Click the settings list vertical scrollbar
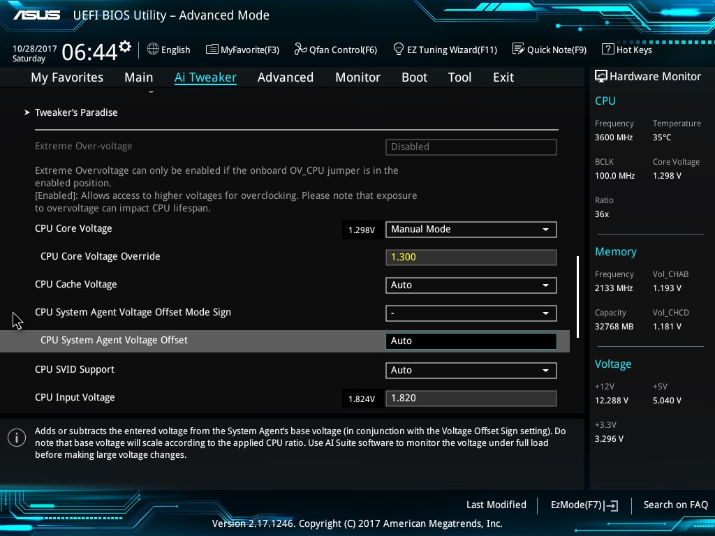Image resolution: width=715 pixels, height=536 pixels. pyautogui.click(x=577, y=297)
